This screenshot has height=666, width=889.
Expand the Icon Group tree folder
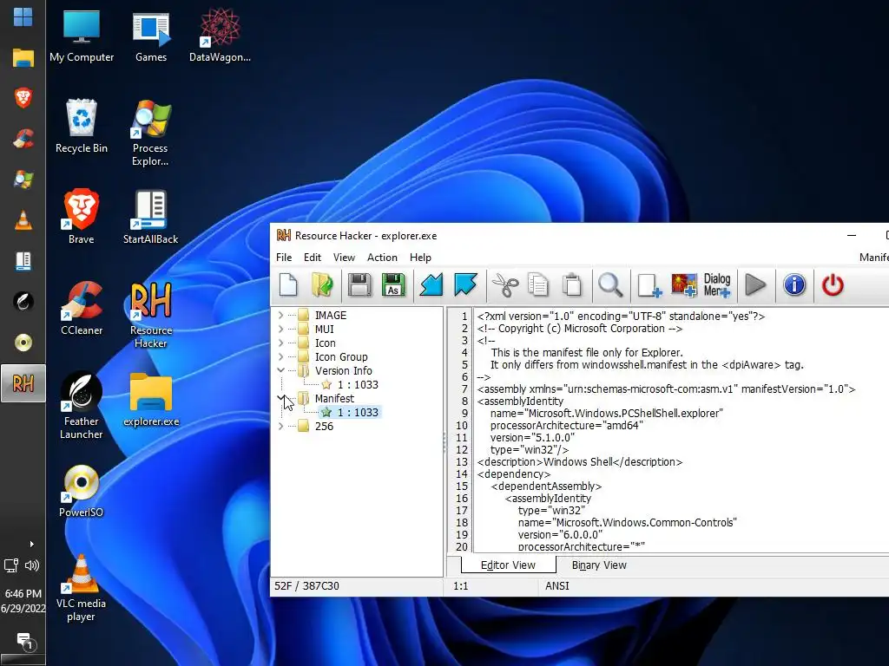[280, 356]
